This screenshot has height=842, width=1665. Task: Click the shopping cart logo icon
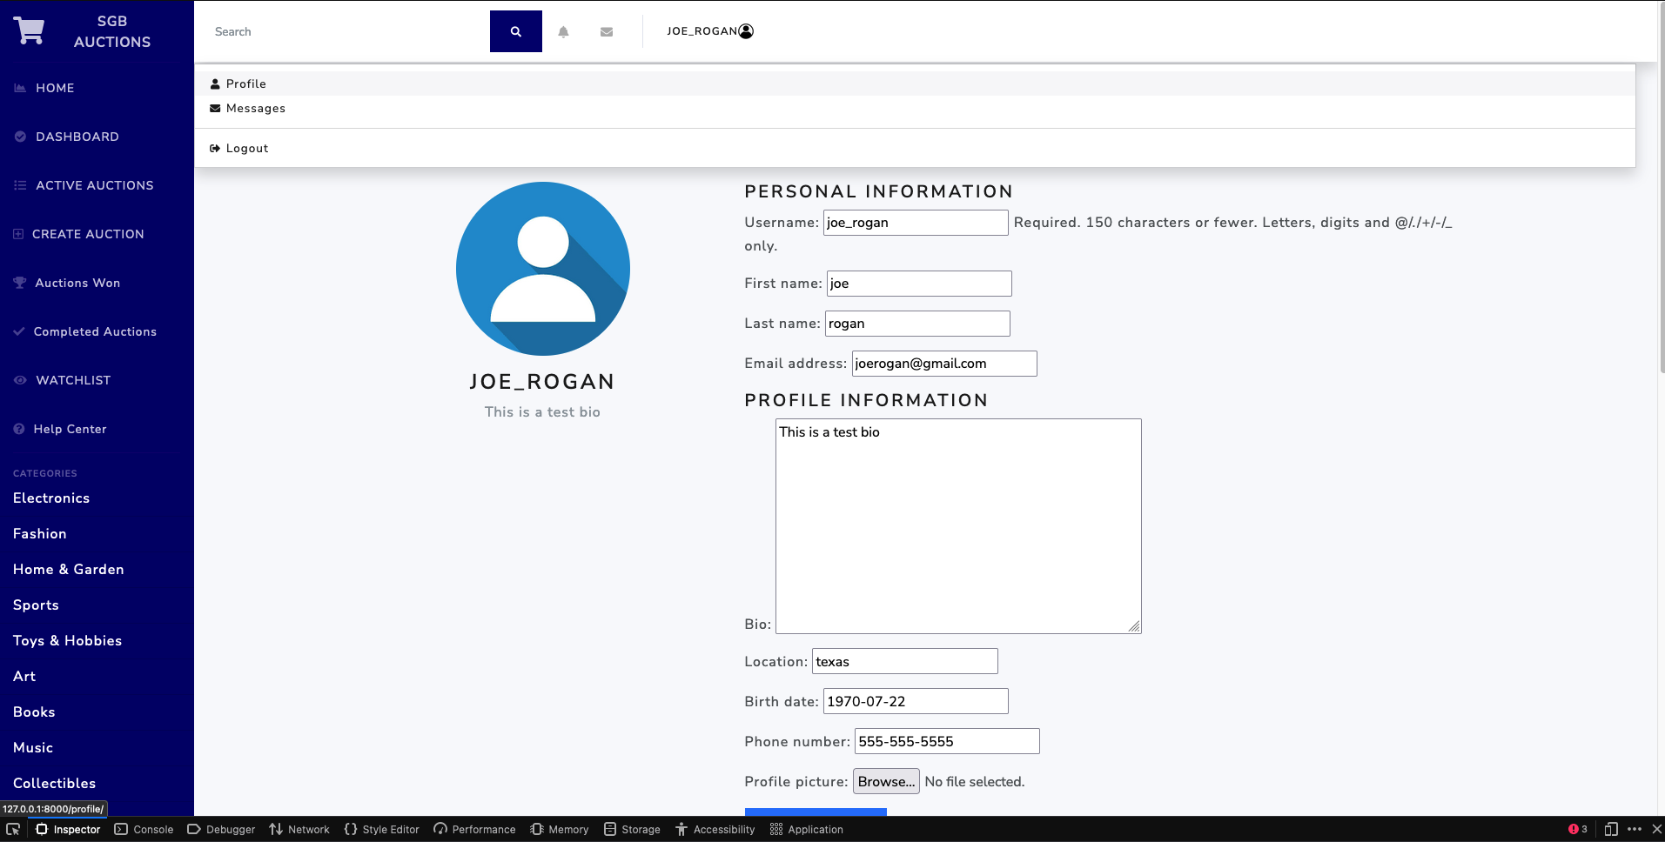point(29,31)
